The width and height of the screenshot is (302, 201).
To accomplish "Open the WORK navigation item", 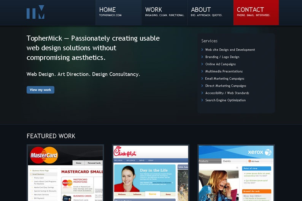I will tap(164, 13).
